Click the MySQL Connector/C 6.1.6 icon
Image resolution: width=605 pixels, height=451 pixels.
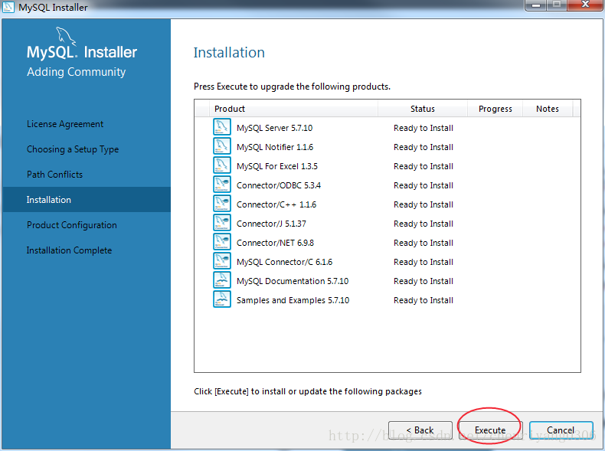click(x=222, y=261)
